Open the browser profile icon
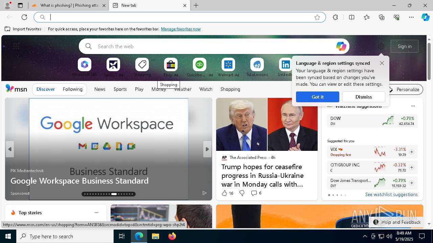Image resolution: width=433 pixels, height=243 pixels. pos(7,5)
